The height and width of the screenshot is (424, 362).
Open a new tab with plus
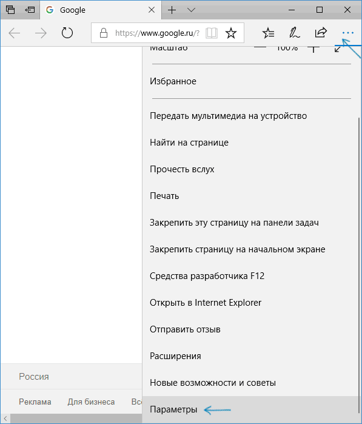(172, 10)
